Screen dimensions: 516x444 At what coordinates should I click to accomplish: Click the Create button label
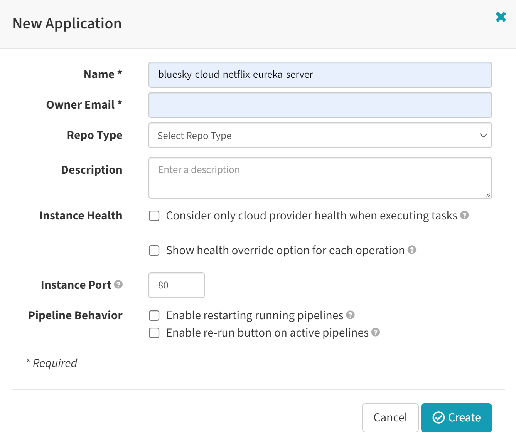pyautogui.click(x=464, y=417)
